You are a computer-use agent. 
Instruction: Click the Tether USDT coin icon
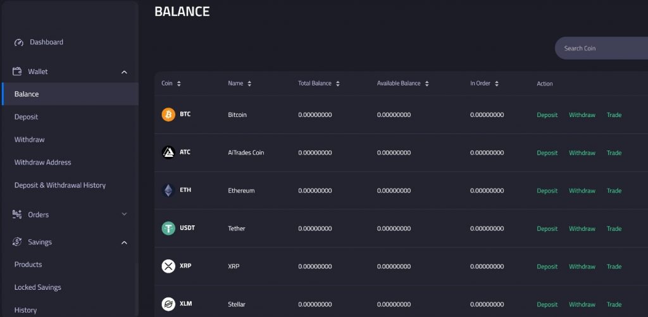(168, 228)
